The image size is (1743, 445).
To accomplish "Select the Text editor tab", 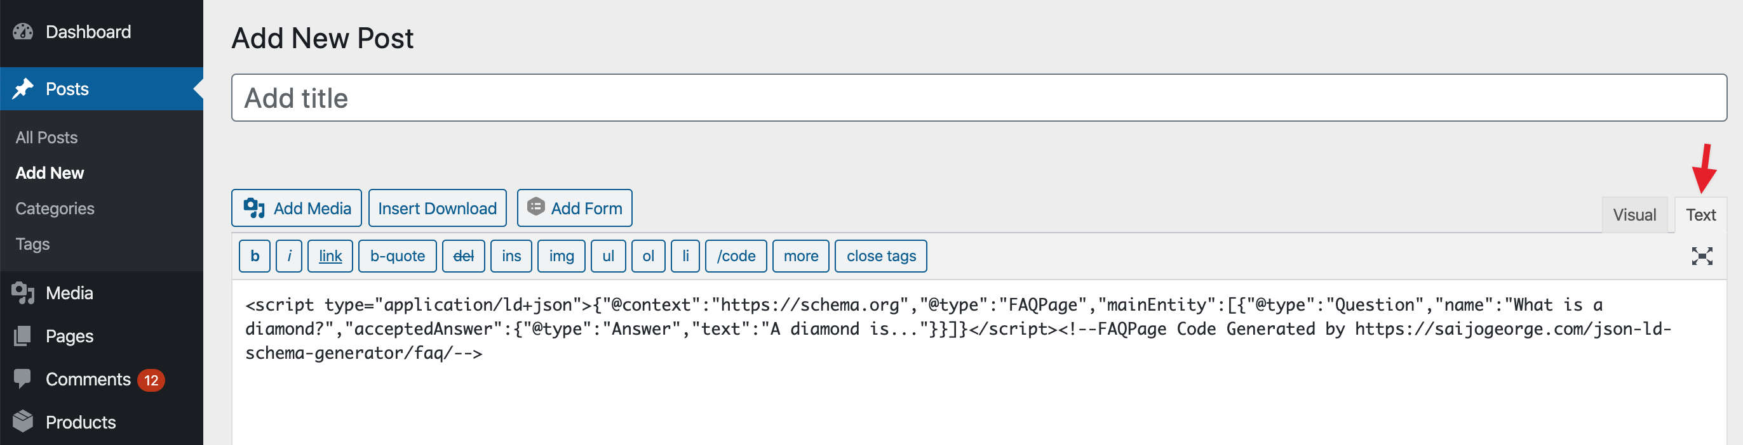I will [1700, 215].
